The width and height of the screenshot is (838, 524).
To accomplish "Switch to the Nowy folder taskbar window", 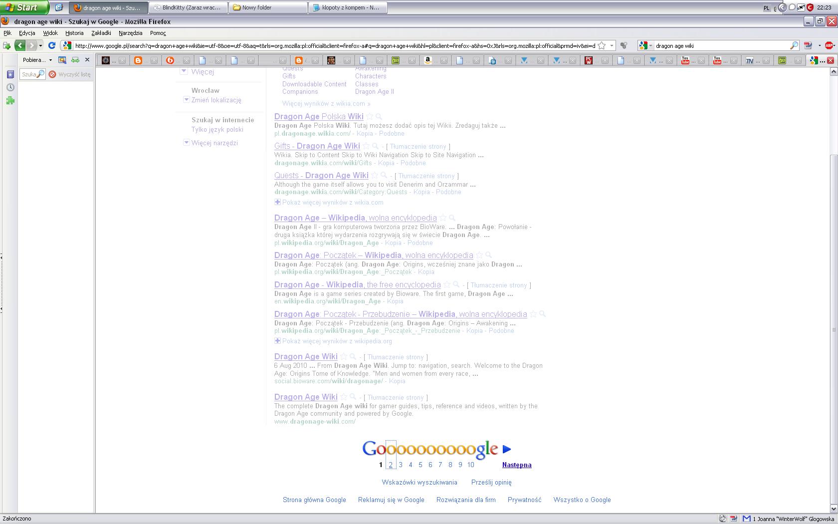I will (x=268, y=7).
